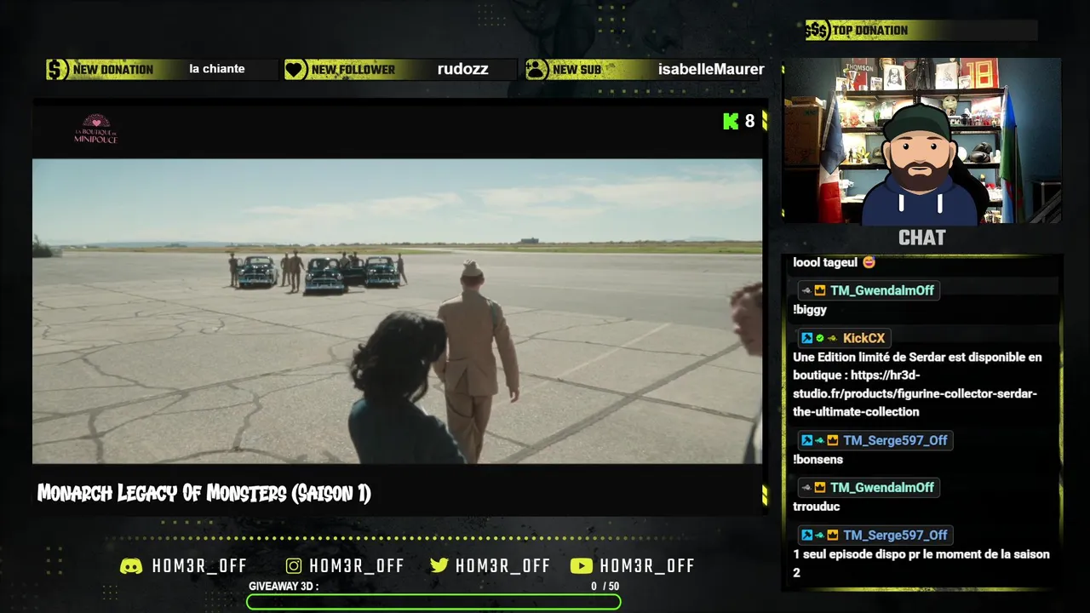Click chat message '!biggy'
The width and height of the screenshot is (1090, 613).
(x=810, y=310)
